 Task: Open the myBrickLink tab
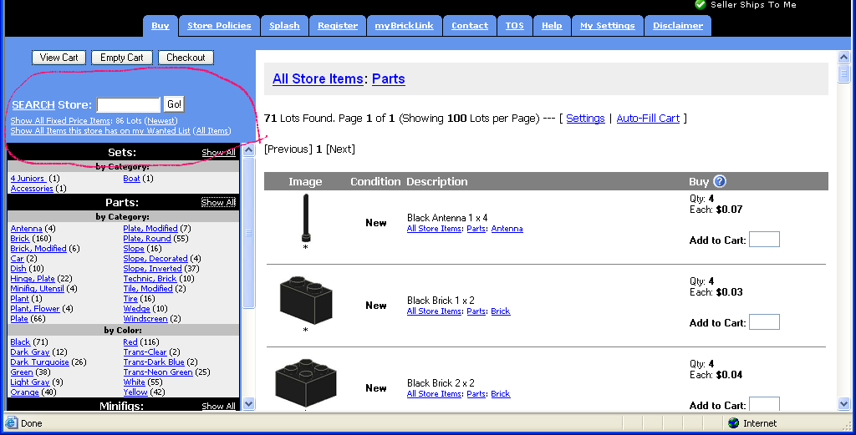(x=404, y=26)
